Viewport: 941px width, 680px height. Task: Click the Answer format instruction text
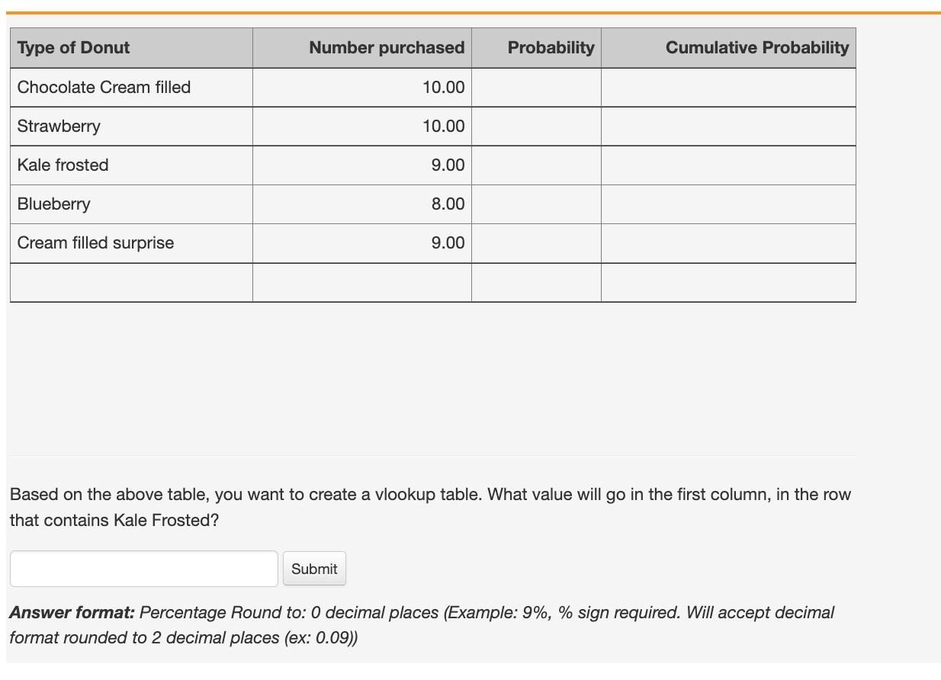pos(422,625)
